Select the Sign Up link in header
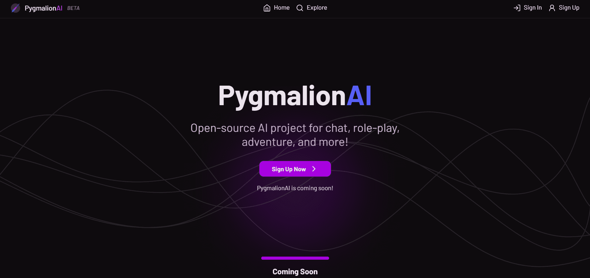The image size is (590, 278). tap(564, 8)
